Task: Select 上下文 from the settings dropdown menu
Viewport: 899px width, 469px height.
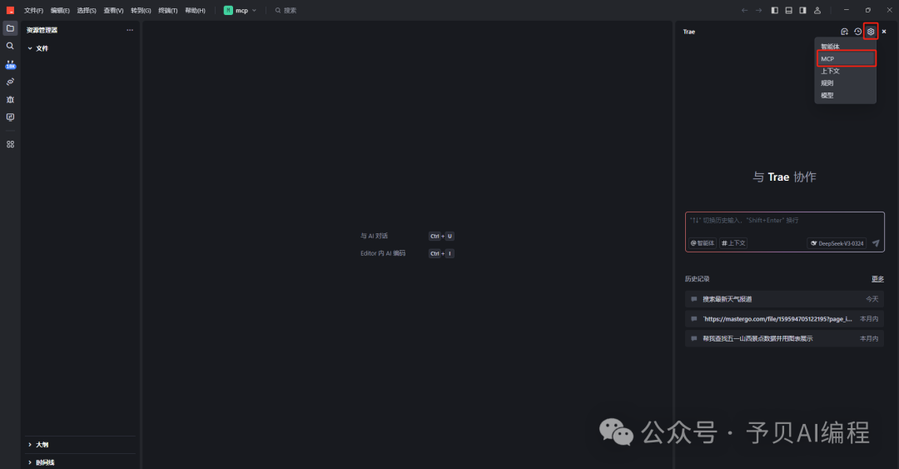Action: coord(845,71)
